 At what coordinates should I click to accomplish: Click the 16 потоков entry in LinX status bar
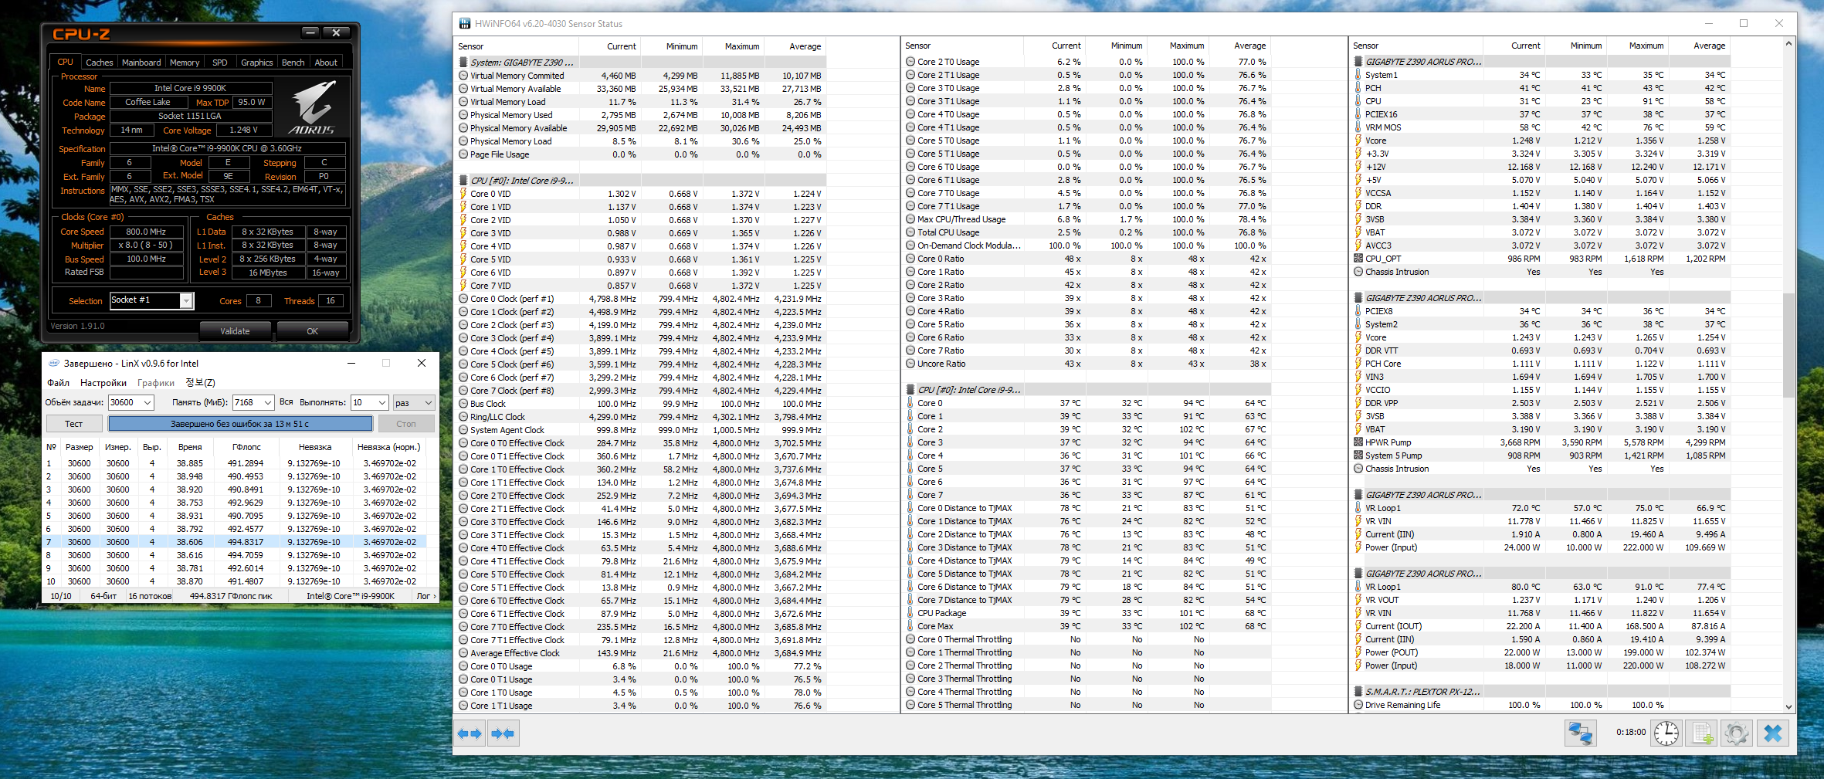point(150,596)
